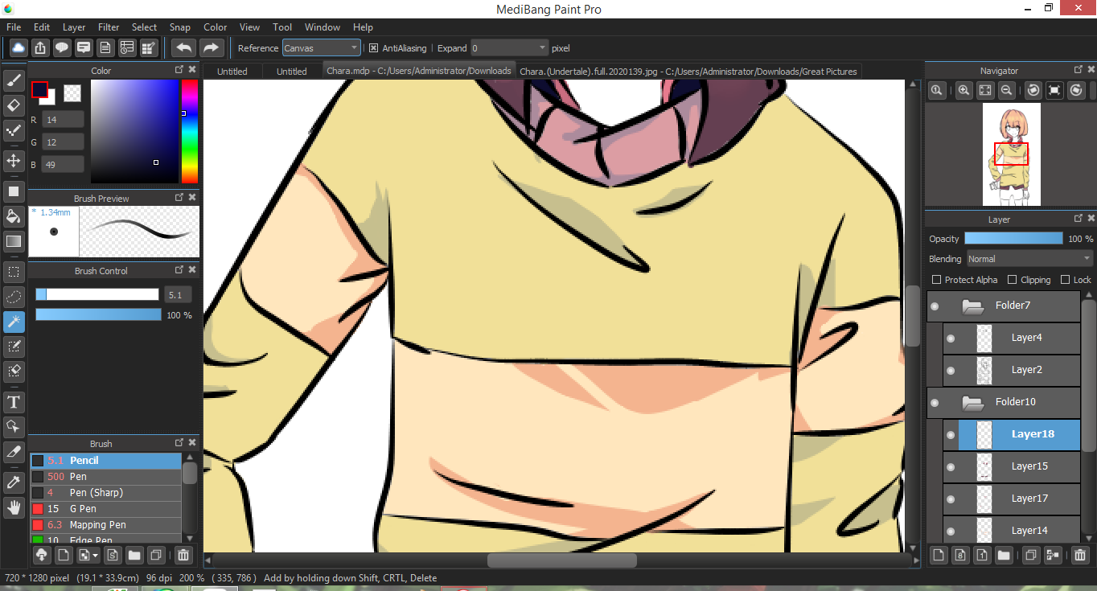
Task: Enable Clipping checkbox
Action: 1012,280
